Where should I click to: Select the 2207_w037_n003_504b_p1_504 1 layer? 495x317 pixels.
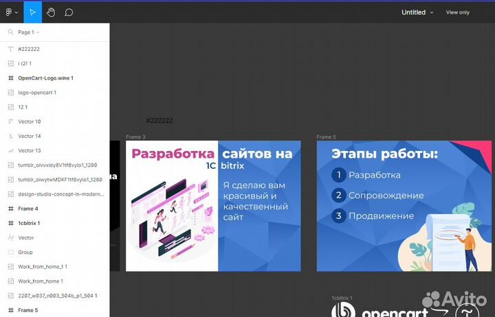[55, 296]
